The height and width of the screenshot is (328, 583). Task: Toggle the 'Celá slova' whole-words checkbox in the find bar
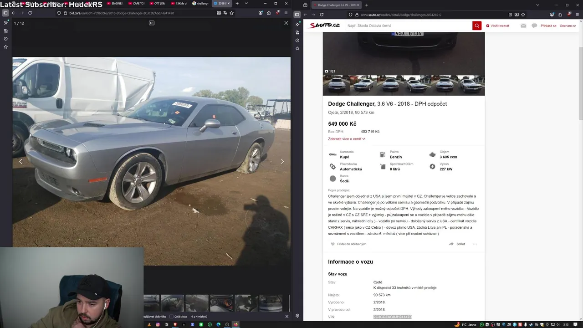tap(172, 316)
